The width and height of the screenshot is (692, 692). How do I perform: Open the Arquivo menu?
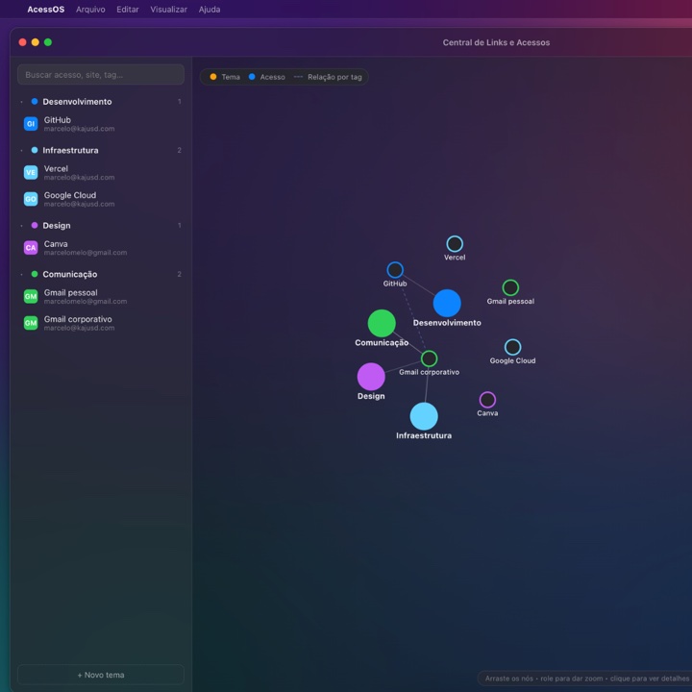pos(90,10)
